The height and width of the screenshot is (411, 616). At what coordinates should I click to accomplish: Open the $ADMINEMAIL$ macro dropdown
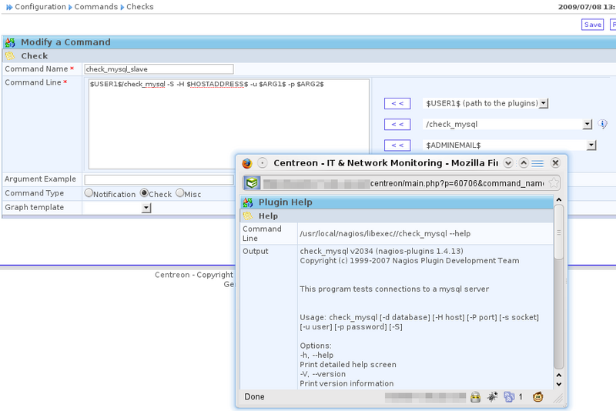591,145
